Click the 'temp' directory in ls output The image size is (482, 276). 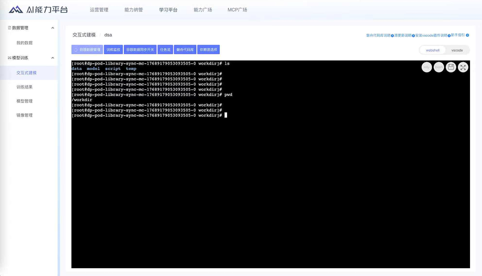(x=131, y=69)
